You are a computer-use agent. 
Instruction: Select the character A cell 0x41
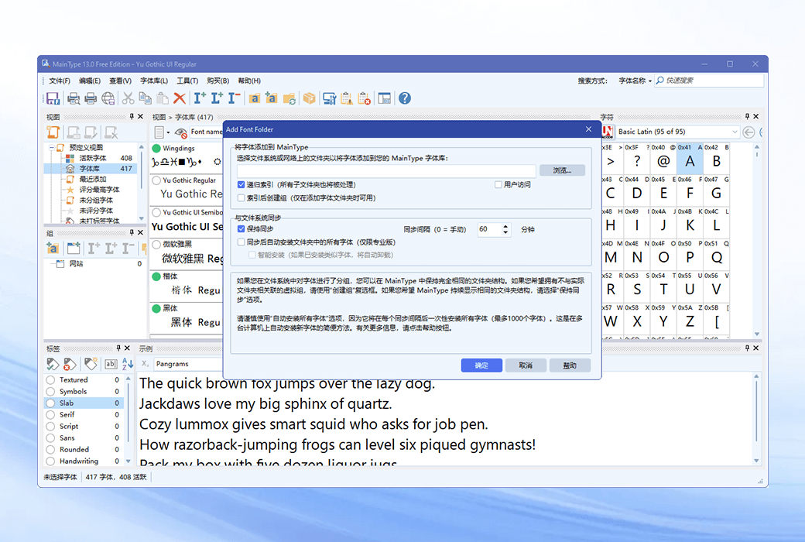click(x=690, y=158)
